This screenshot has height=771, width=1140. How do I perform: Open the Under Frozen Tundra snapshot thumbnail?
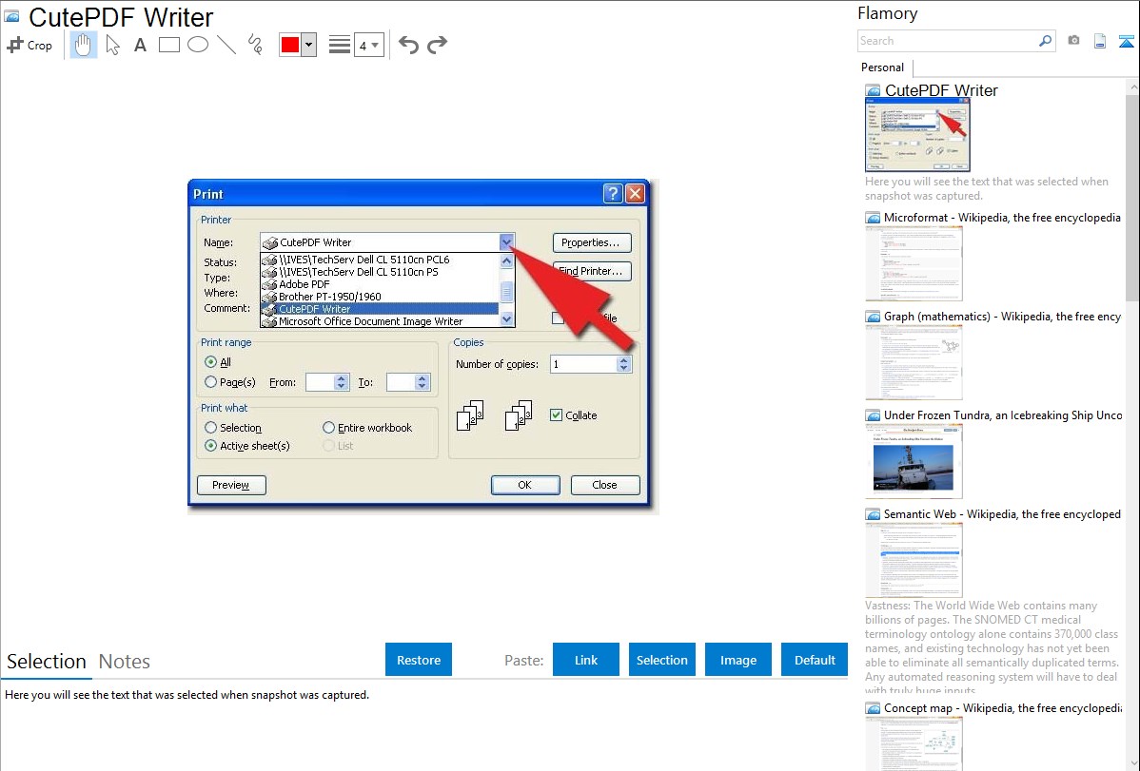click(914, 461)
